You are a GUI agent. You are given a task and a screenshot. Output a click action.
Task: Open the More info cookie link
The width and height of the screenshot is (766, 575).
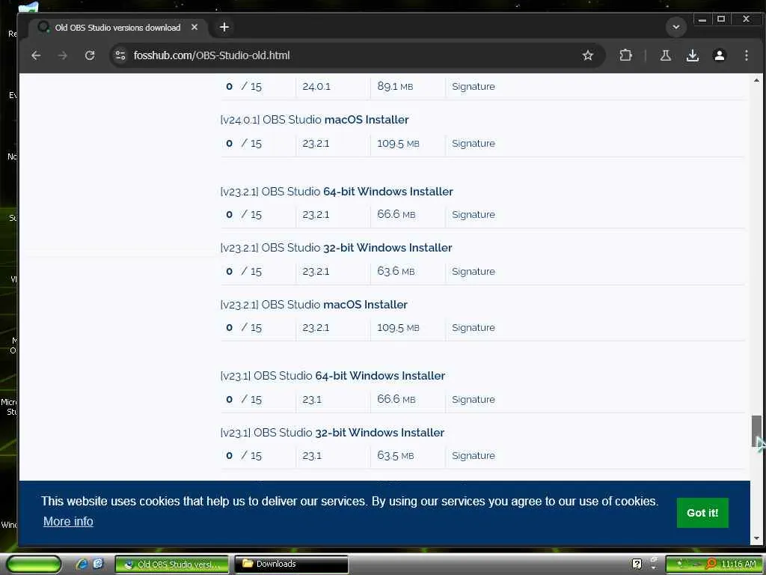(x=68, y=521)
